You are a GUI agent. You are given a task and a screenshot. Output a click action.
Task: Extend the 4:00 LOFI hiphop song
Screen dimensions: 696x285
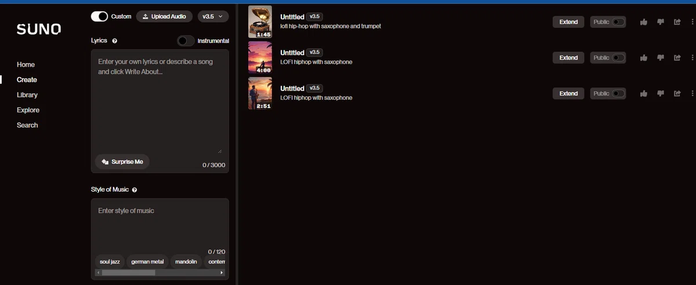click(x=568, y=58)
